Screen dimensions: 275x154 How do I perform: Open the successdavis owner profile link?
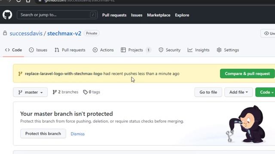click(x=26, y=33)
